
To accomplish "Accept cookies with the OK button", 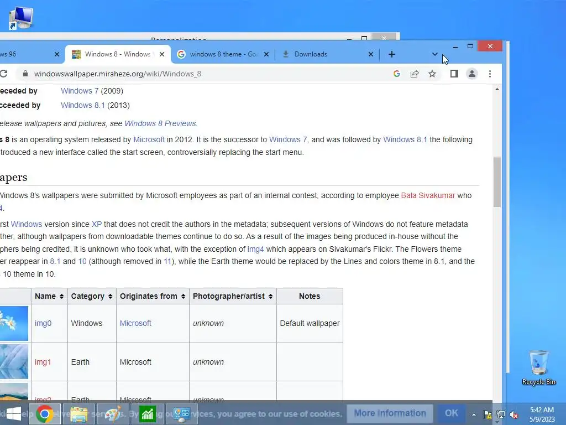I will 451,413.
